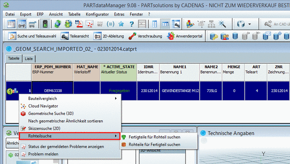Open the Fenster menu
The width and height of the screenshot is (290, 164).
[136, 14]
